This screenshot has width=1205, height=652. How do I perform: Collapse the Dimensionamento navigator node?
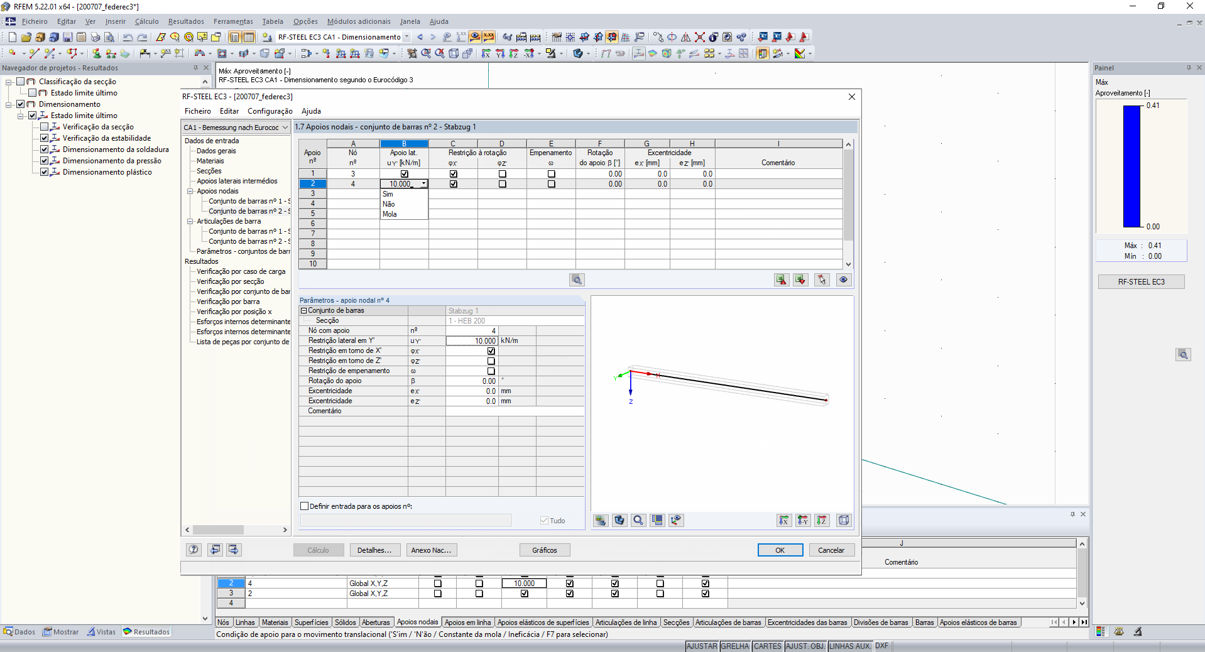tap(9, 104)
